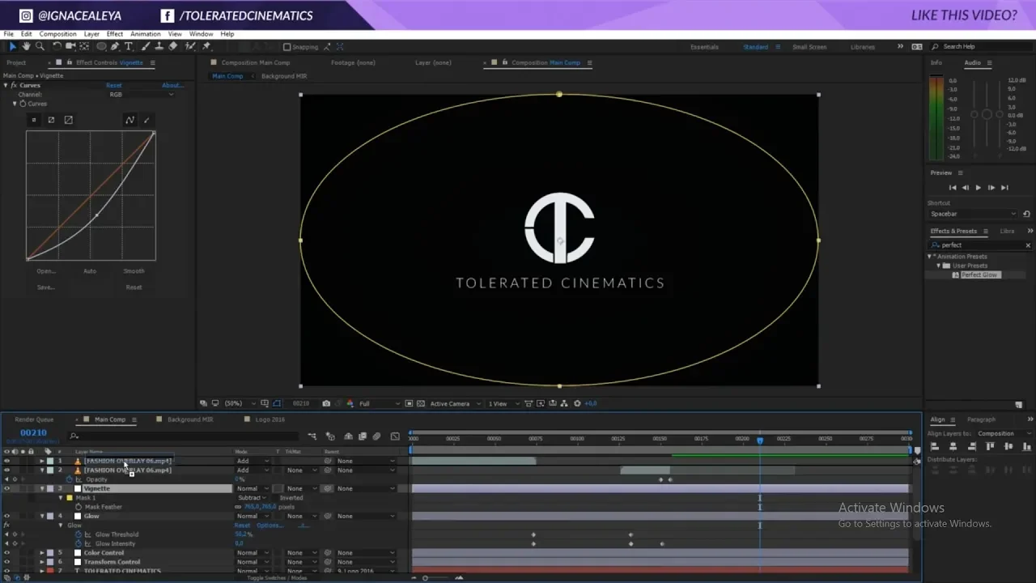Click the current time indicator in timeline
The height and width of the screenshot is (583, 1036).
coord(759,440)
